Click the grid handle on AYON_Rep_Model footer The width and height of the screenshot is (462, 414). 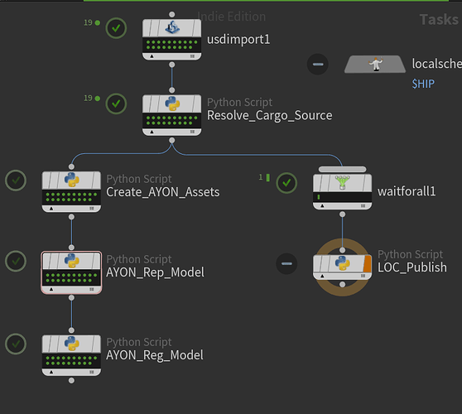(x=92, y=289)
